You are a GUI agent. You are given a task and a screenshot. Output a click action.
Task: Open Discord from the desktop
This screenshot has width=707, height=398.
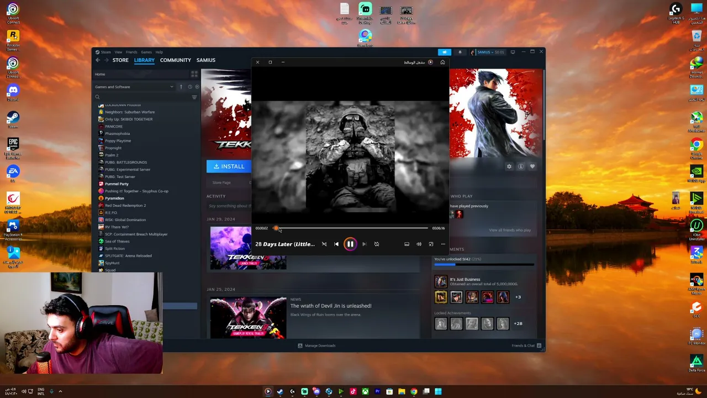coord(13,92)
